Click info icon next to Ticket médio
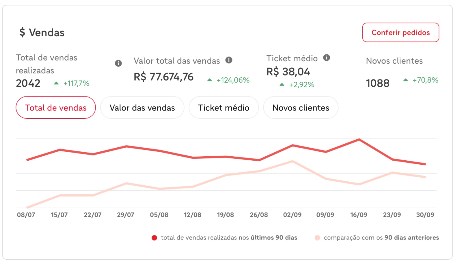 point(327,58)
